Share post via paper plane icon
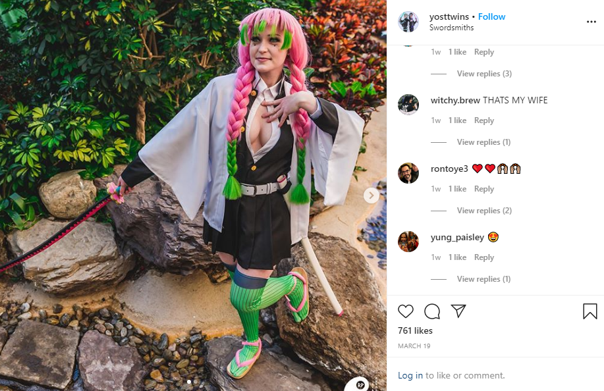This screenshot has width=604, height=391. click(x=458, y=311)
